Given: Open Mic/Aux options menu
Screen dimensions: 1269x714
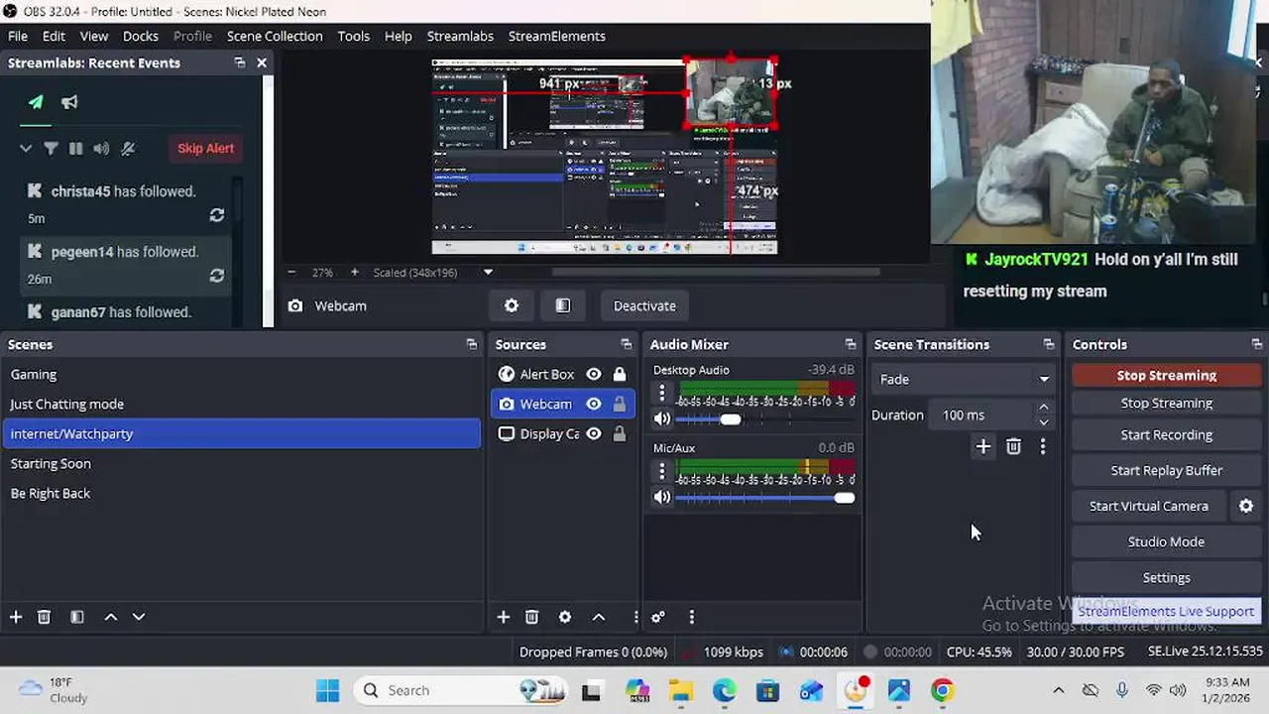Looking at the screenshot, I should click(662, 472).
